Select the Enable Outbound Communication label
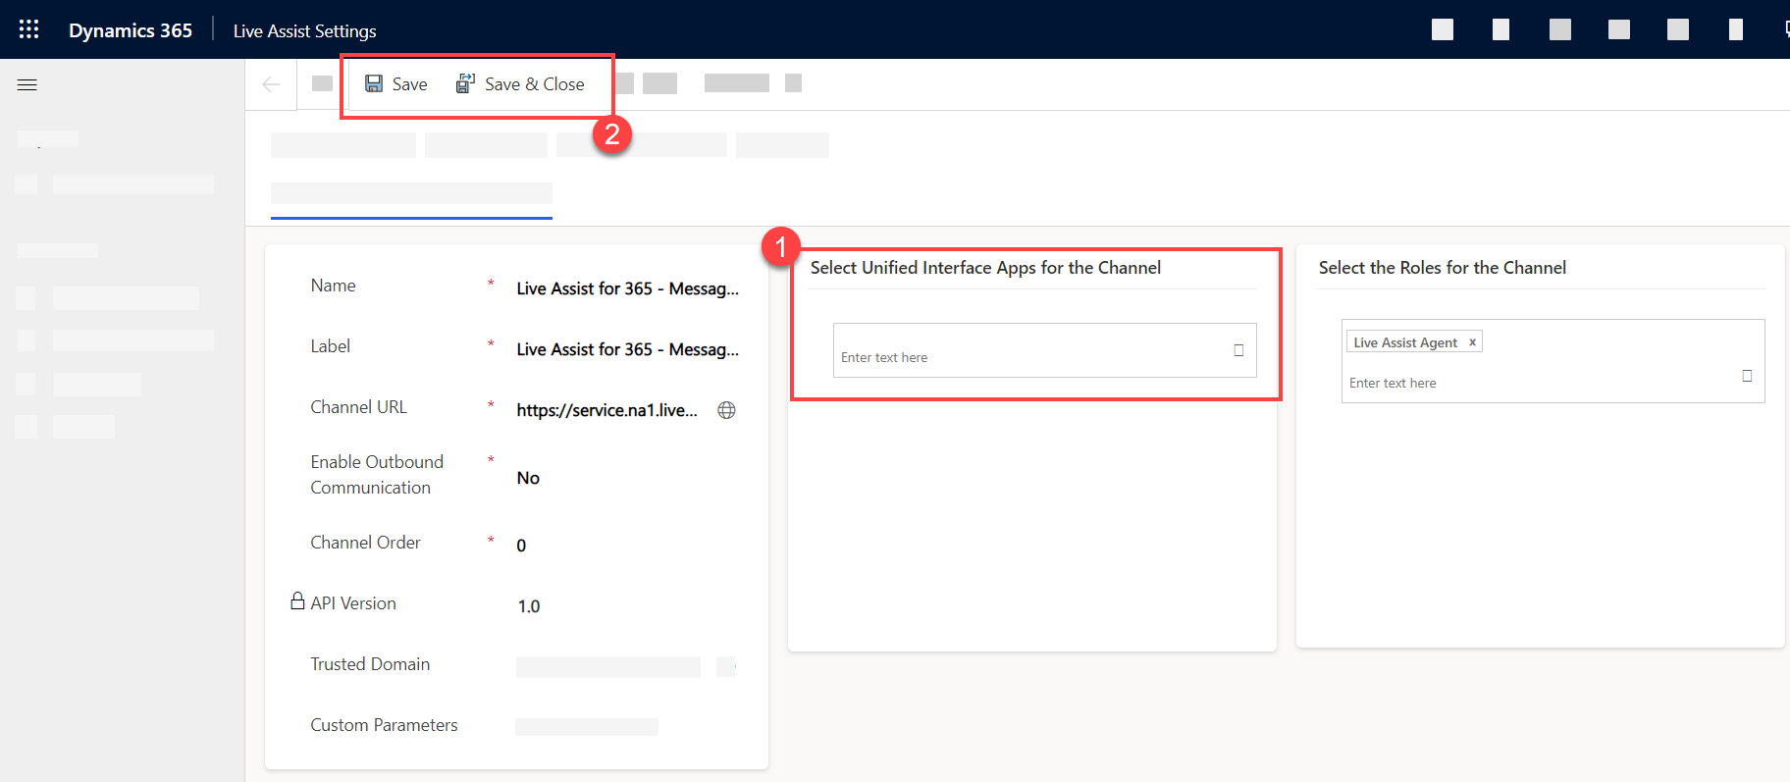The width and height of the screenshot is (1790, 782). [x=377, y=475]
